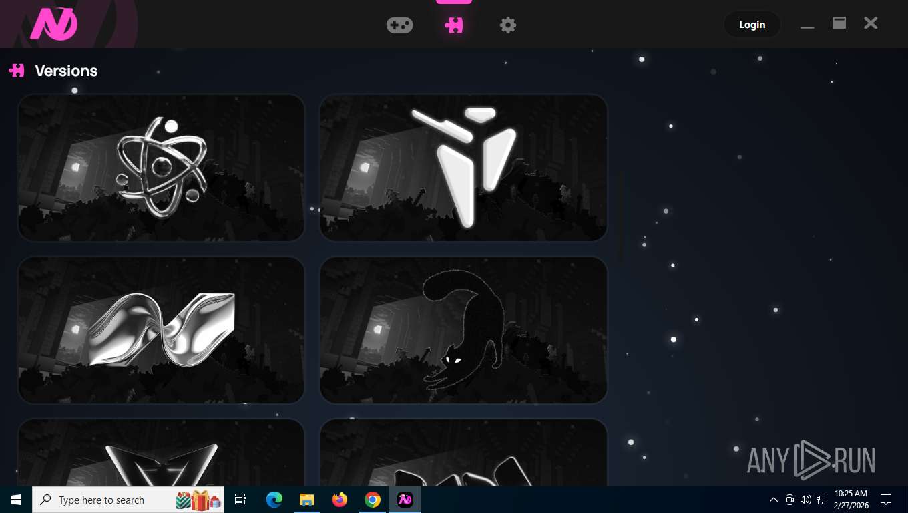Open Task View on the taskbar
Viewport: 908px width, 513px height.
240,500
